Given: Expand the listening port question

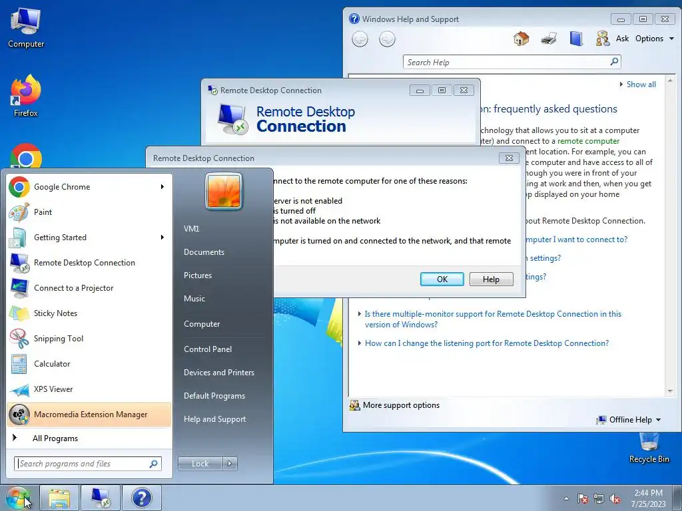Looking at the screenshot, I should pyautogui.click(x=486, y=343).
